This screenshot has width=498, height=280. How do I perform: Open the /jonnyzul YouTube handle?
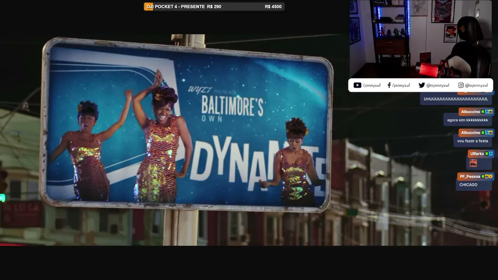[372, 85]
